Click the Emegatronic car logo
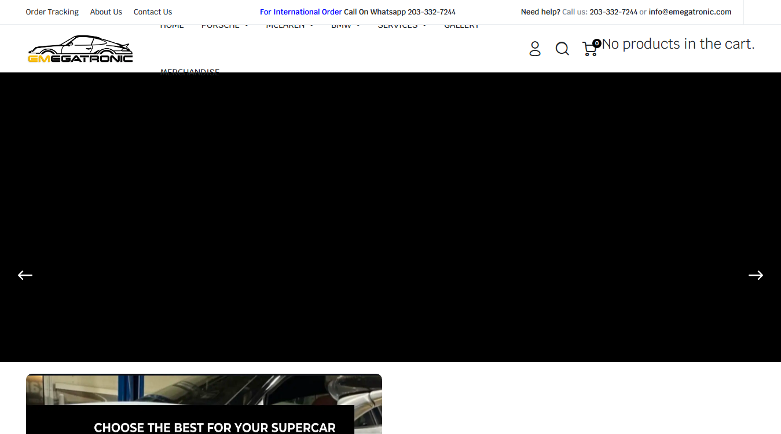The width and height of the screenshot is (781, 434). pos(80,49)
